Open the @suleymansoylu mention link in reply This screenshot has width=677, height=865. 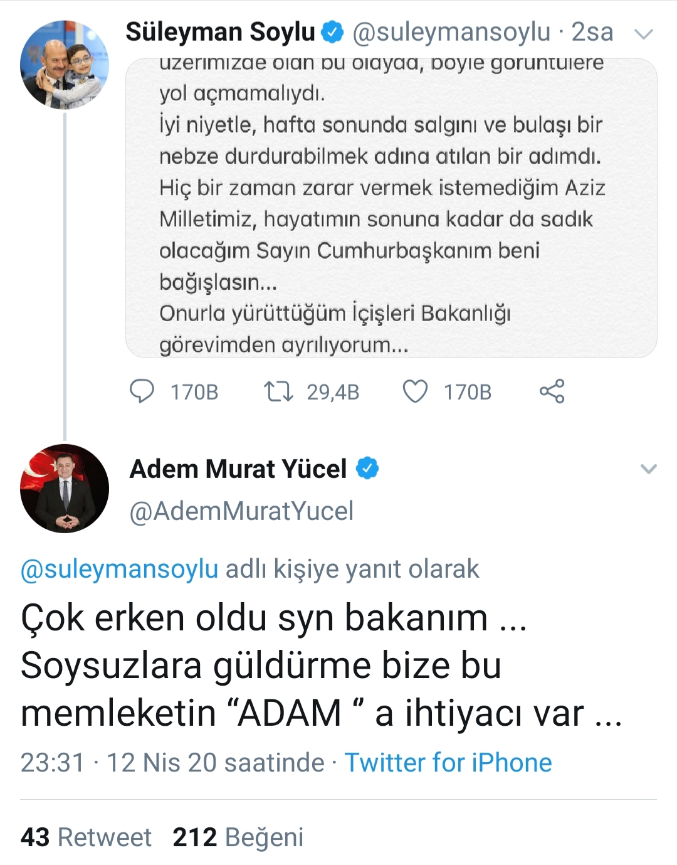120,569
